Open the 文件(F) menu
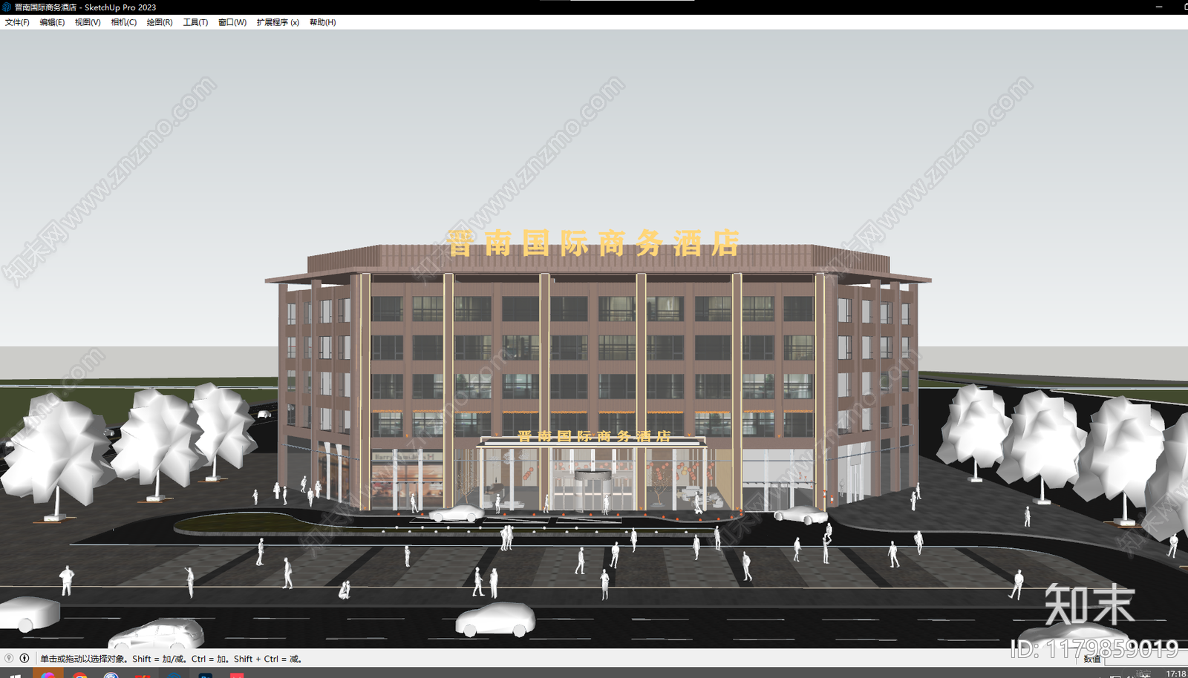Screen dimensions: 1188x678 click(x=17, y=22)
